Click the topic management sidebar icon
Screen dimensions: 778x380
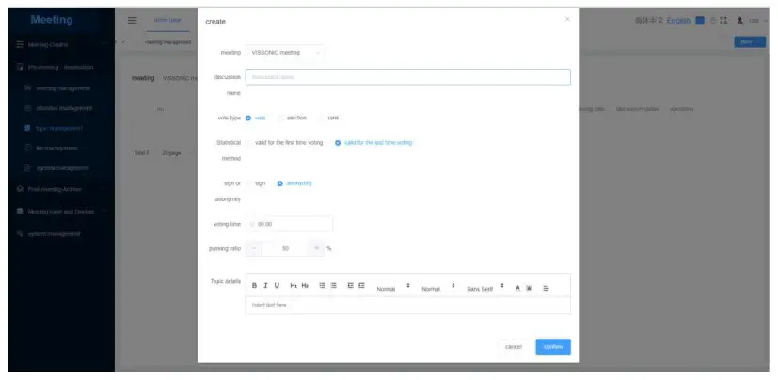pos(28,128)
